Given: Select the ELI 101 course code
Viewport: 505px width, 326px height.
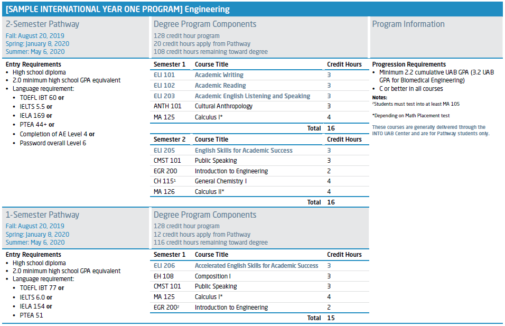Looking at the screenshot, I should click(164, 74).
